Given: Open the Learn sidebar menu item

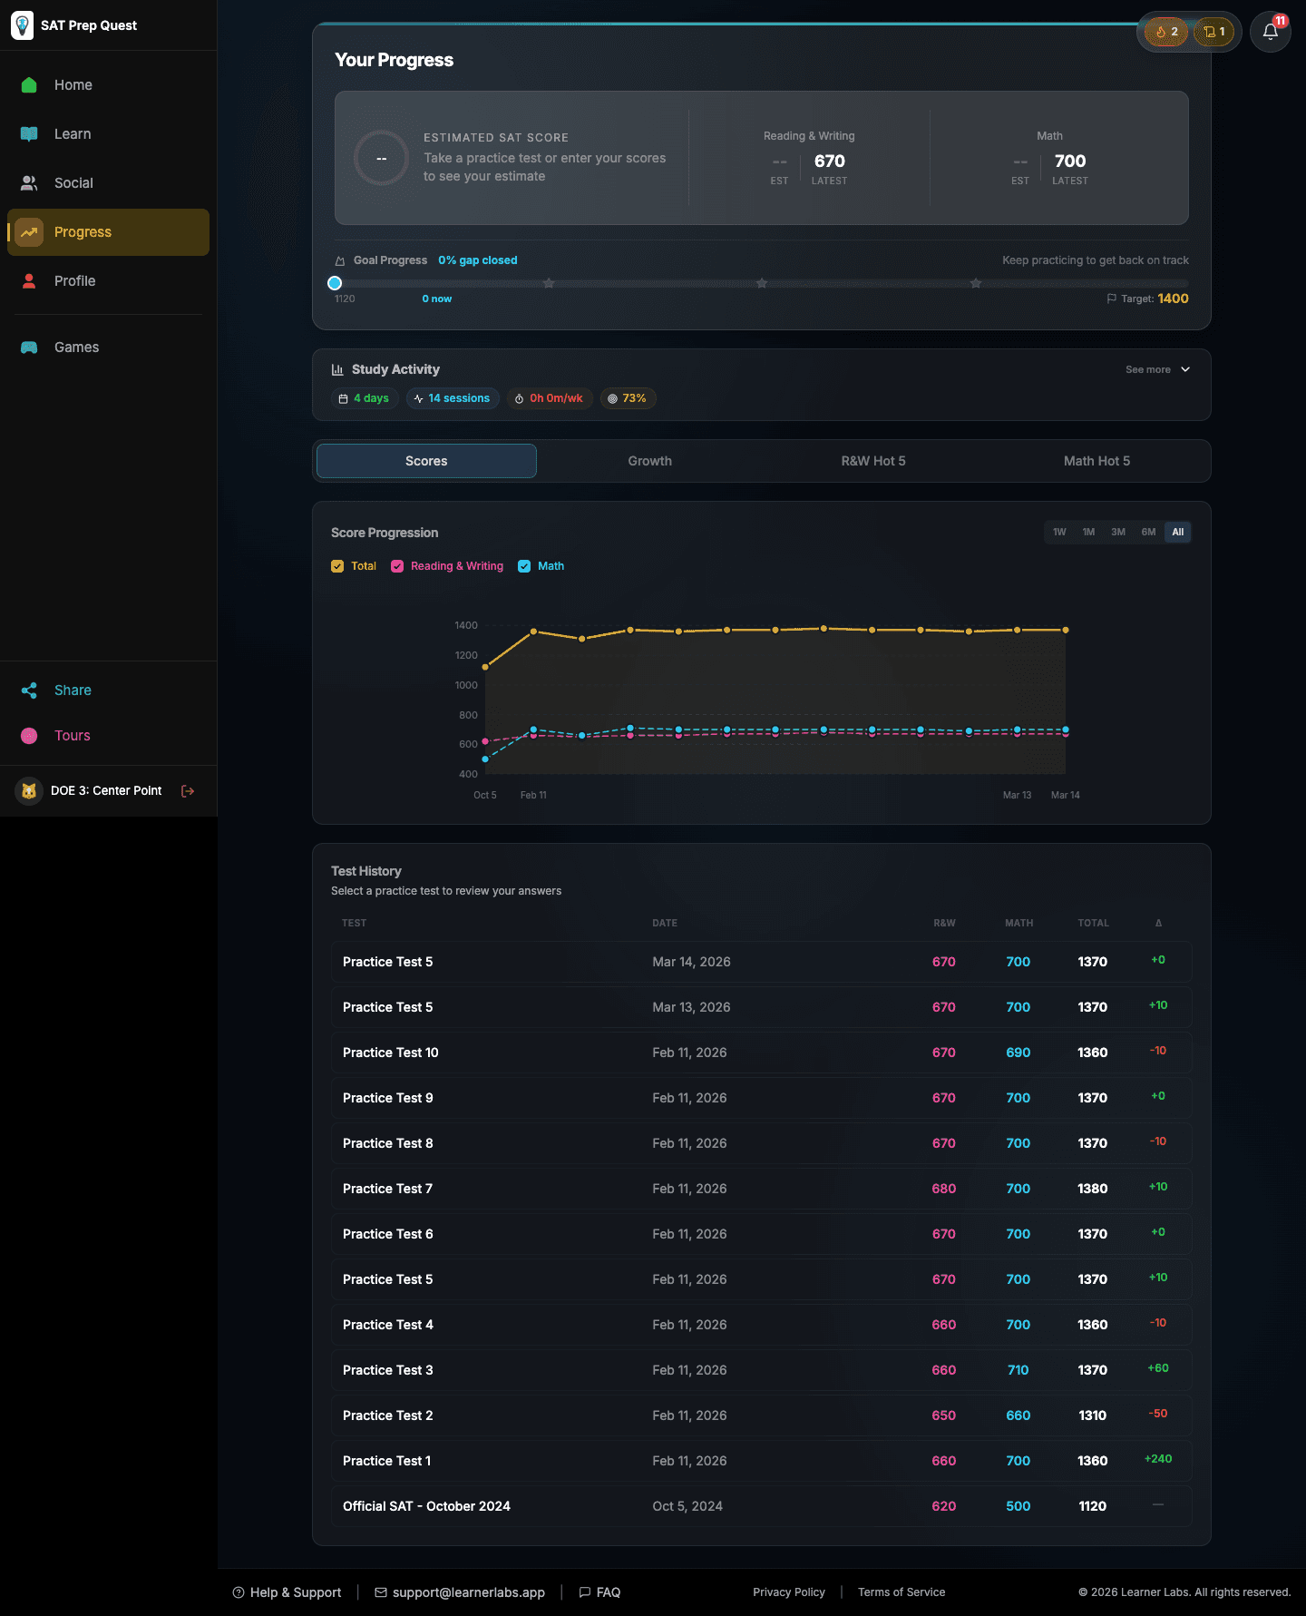Looking at the screenshot, I should click(x=108, y=134).
